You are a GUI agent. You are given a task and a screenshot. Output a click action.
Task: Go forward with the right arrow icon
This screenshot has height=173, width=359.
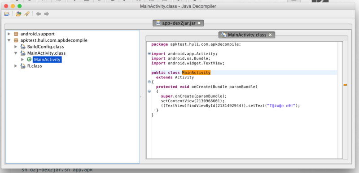(x=47, y=14)
